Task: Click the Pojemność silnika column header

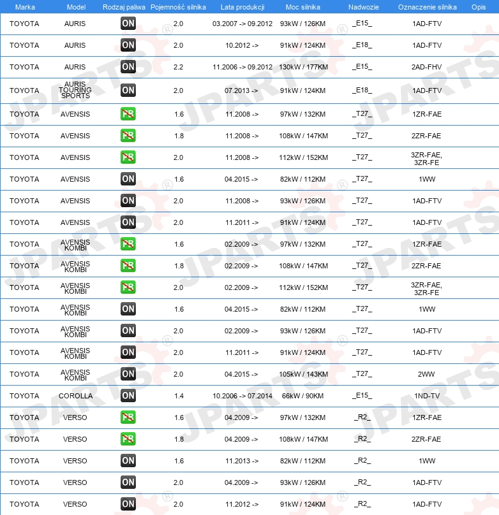Action: click(x=178, y=7)
